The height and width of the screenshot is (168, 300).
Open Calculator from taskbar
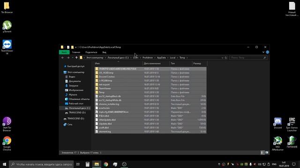(88, 164)
